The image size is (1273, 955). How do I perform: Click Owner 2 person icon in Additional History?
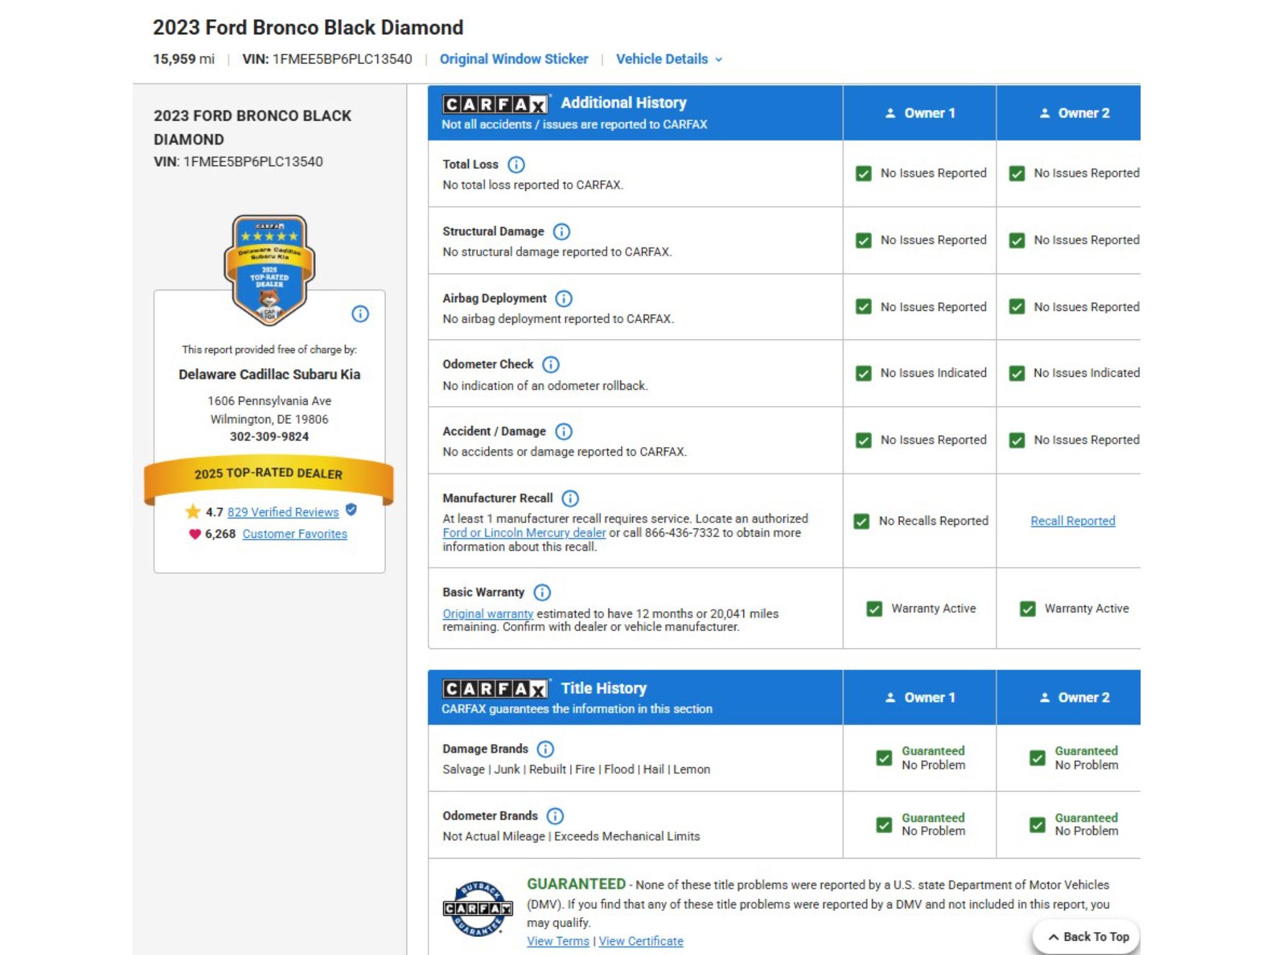pos(1044,113)
